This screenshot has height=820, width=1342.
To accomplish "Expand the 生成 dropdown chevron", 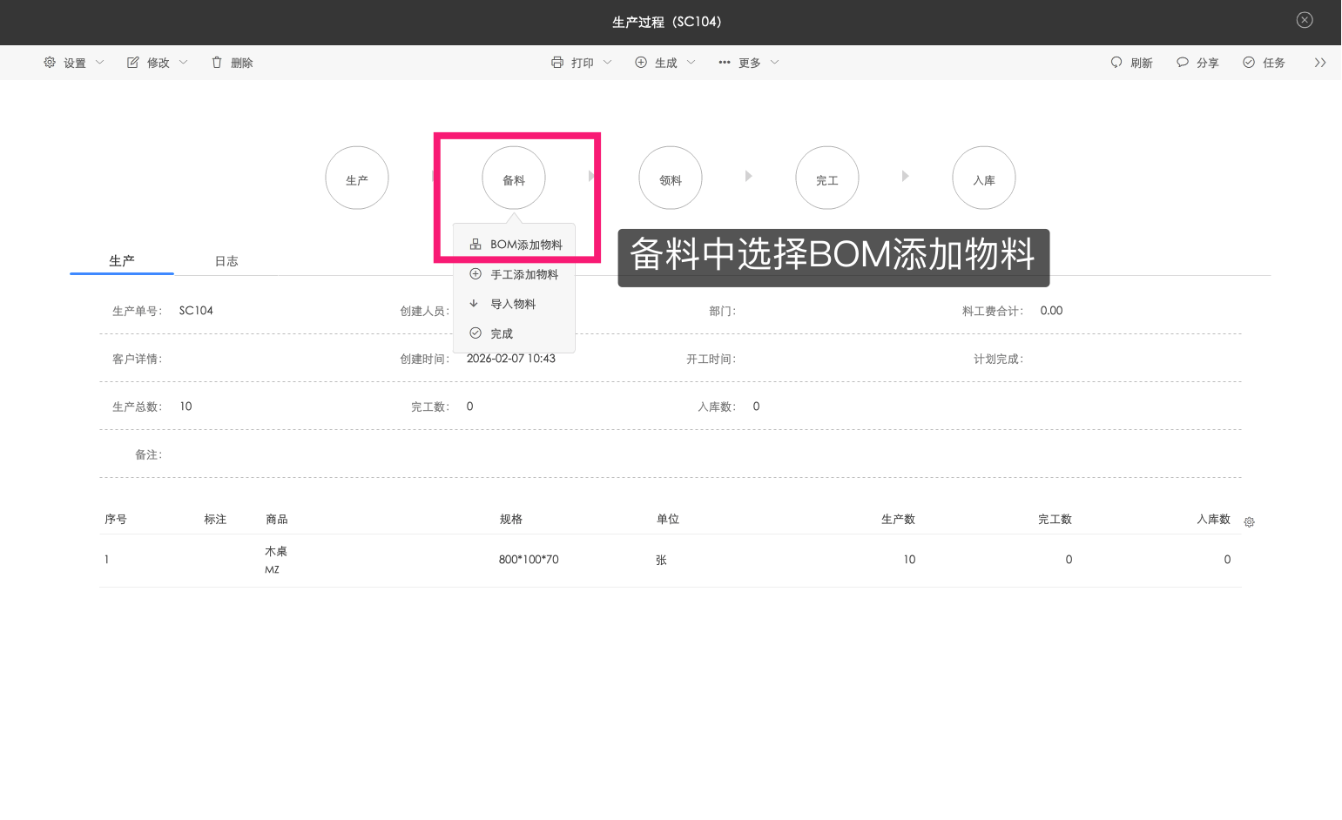I will (x=691, y=62).
